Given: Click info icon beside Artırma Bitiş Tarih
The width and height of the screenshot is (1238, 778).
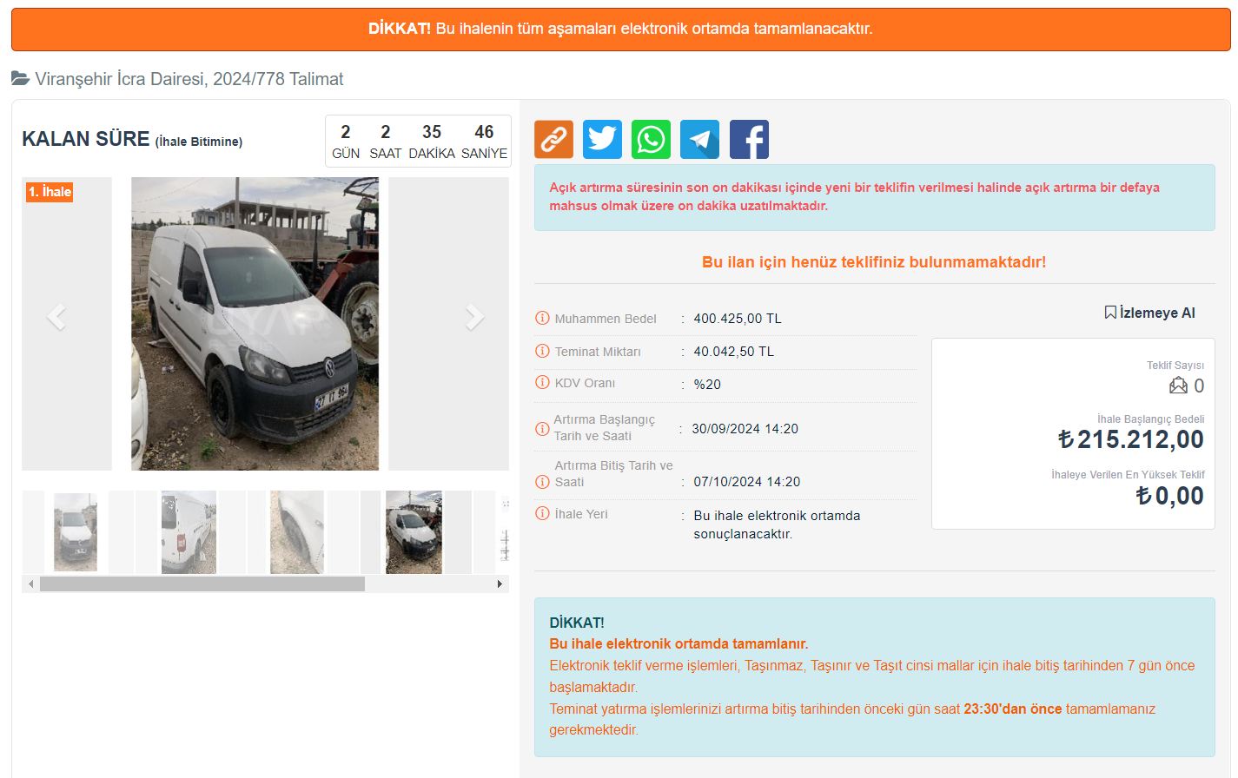Looking at the screenshot, I should pos(542,482).
